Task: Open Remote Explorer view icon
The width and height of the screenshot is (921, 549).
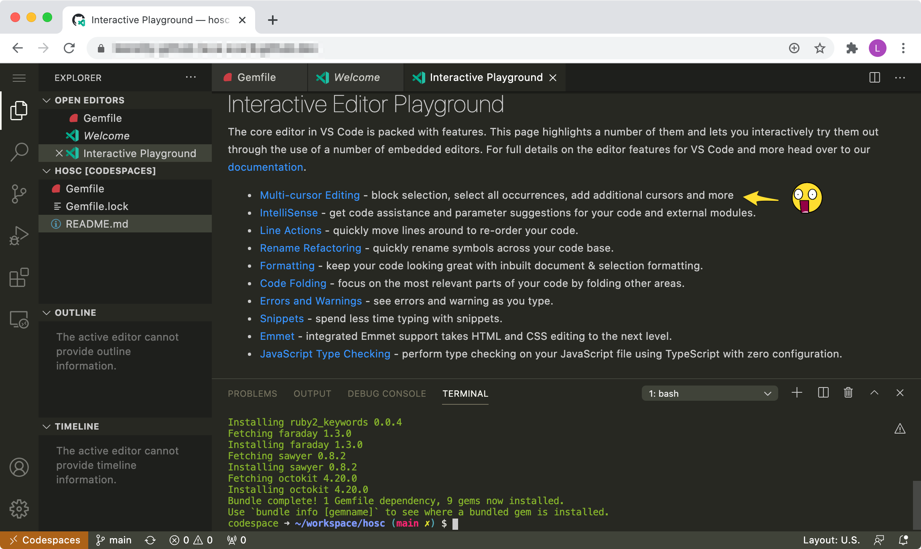Action: click(19, 320)
